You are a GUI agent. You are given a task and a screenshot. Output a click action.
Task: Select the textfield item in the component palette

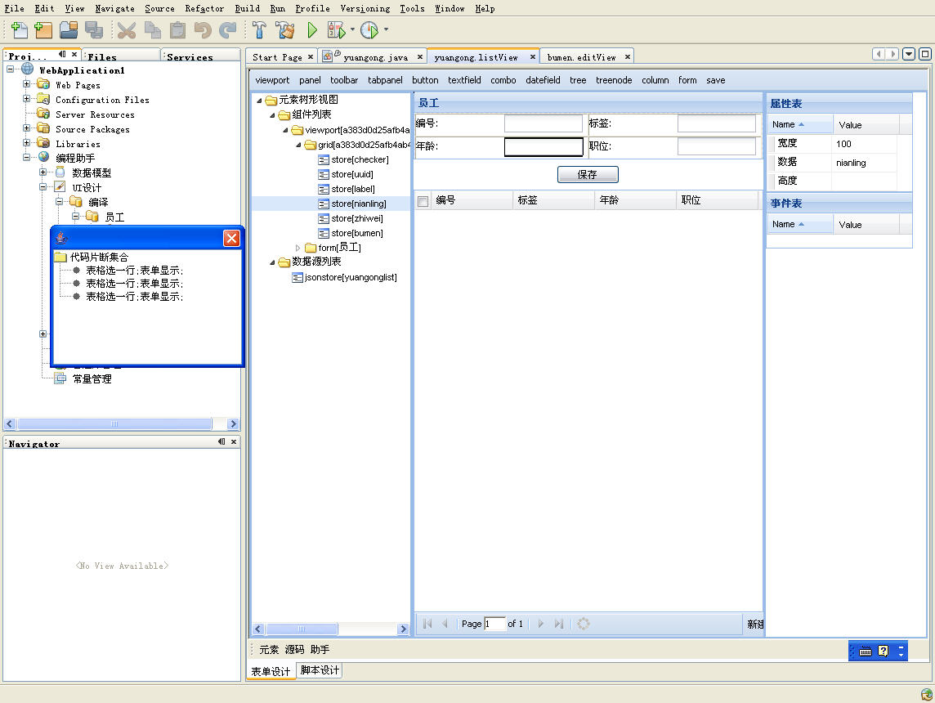464,80
